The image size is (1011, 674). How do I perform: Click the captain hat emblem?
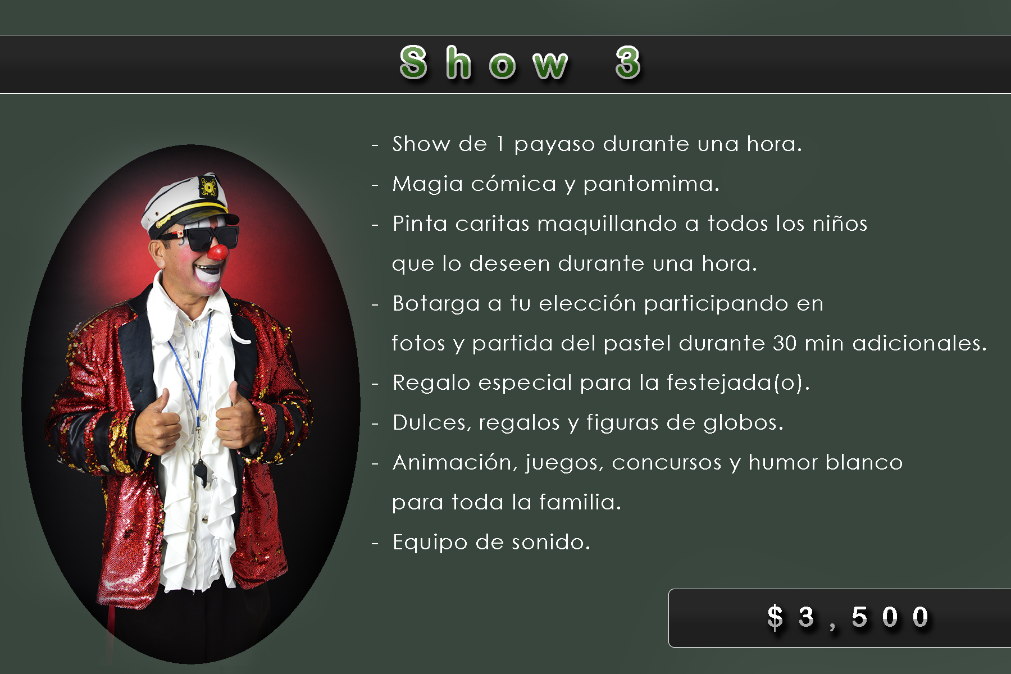(x=208, y=188)
